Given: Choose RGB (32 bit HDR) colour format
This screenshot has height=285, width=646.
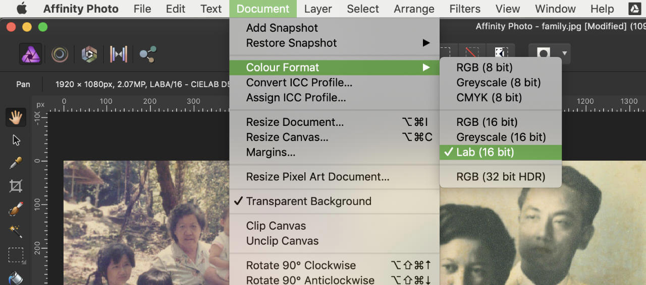Looking at the screenshot, I should (500, 177).
